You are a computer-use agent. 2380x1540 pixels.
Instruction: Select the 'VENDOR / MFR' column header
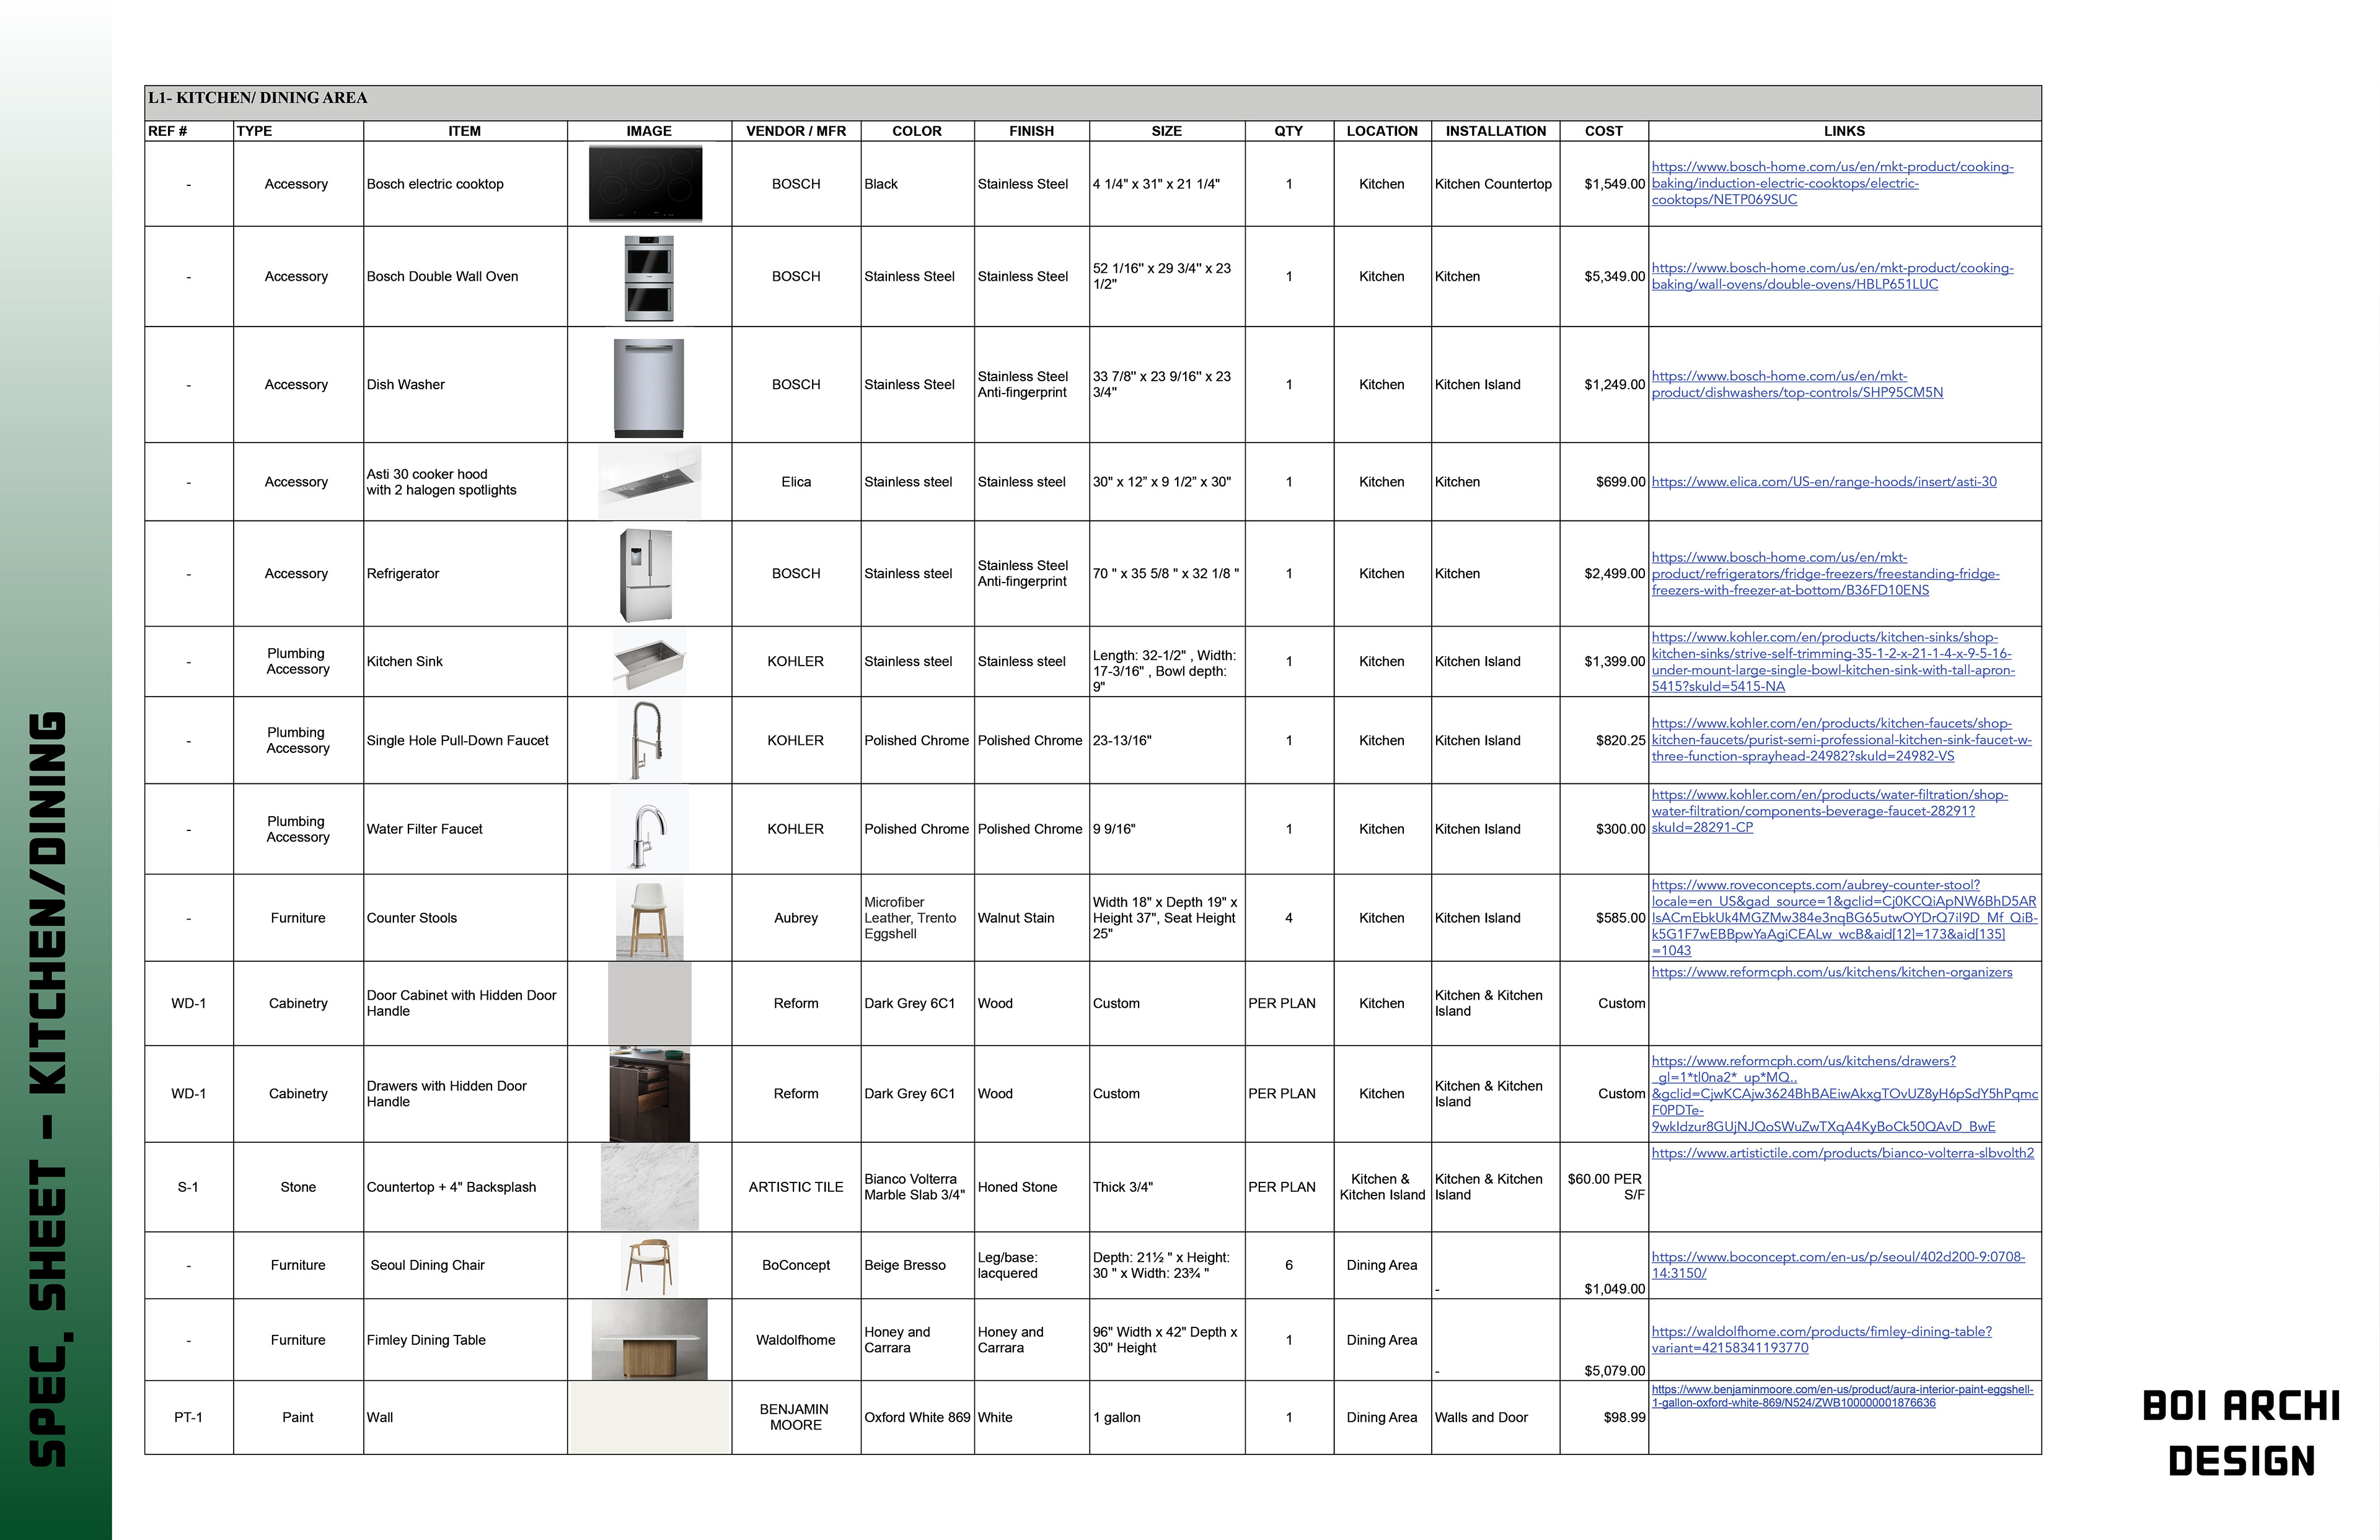click(796, 131)
